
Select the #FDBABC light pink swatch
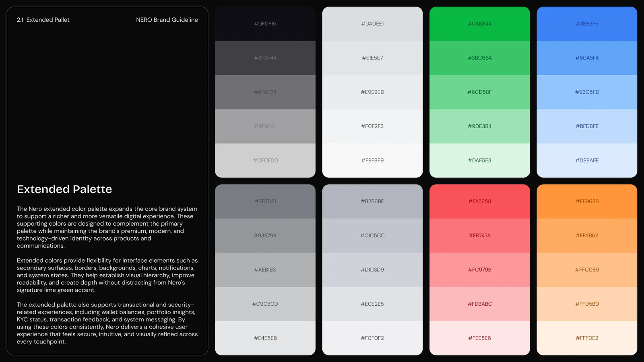pyautogui.click(x=480, y=304)
